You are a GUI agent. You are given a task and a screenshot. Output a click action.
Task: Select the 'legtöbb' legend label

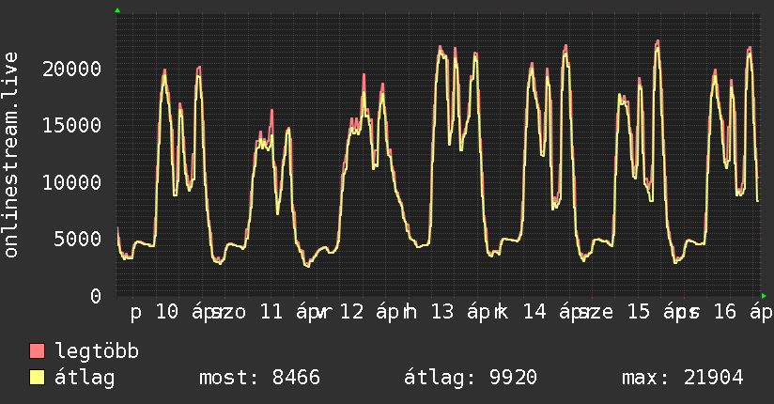[x=97, y=351]
